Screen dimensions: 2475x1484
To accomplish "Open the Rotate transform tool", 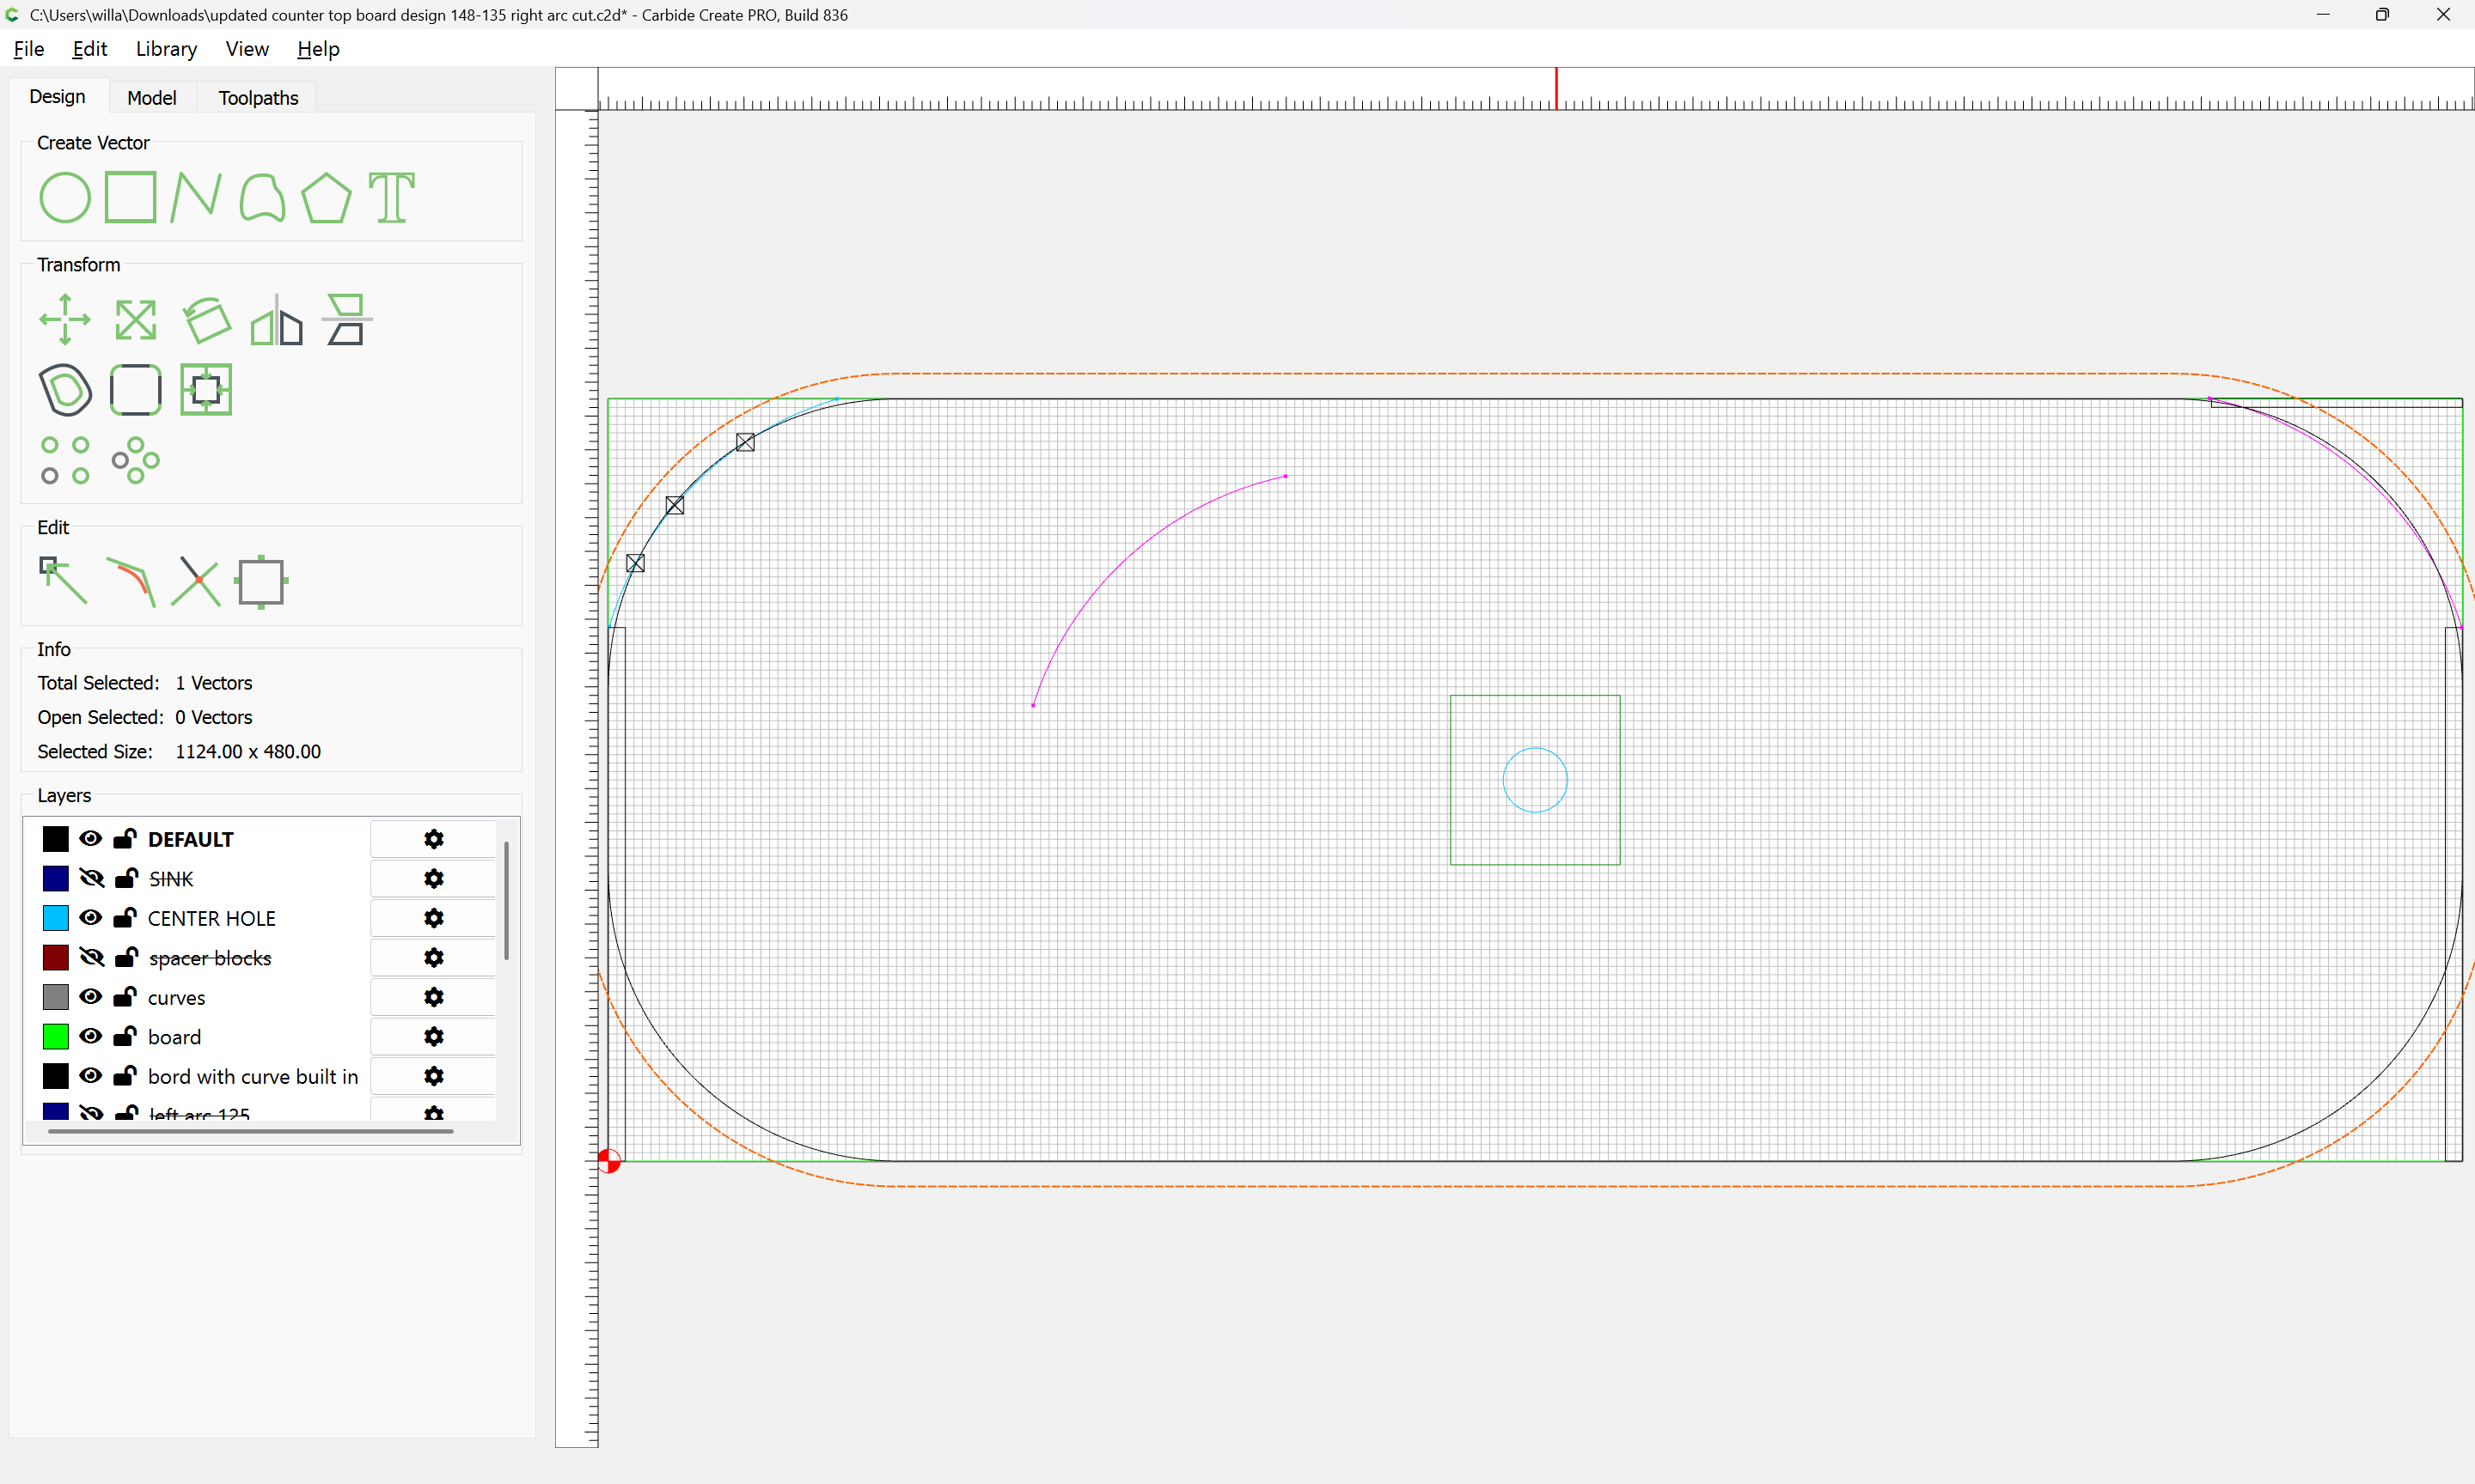I will point(207,320).
